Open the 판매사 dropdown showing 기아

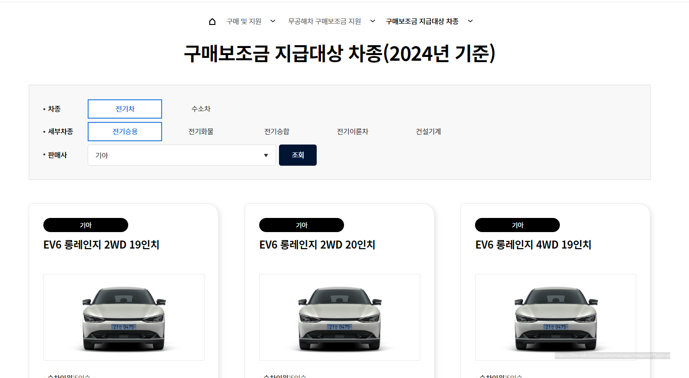182,155
